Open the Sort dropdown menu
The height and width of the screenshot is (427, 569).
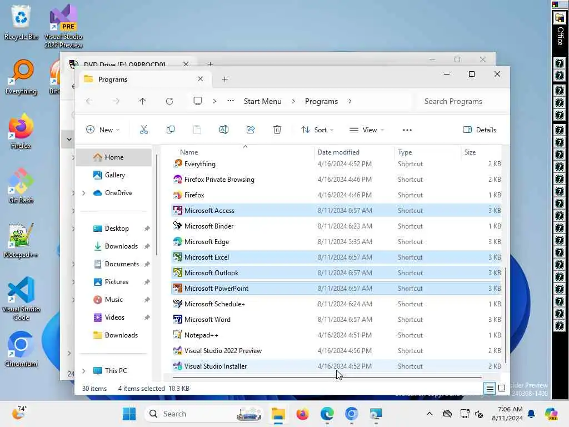[317, 130]
